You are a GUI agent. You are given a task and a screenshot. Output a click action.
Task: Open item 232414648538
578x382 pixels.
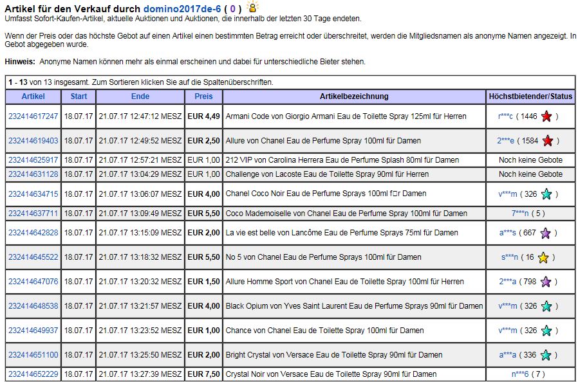click(33, 305)
